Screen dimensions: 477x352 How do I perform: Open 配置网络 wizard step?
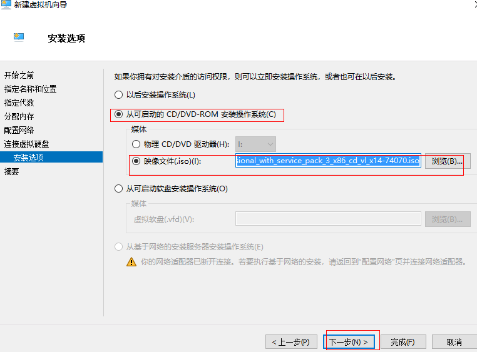(x=19, y=130)
